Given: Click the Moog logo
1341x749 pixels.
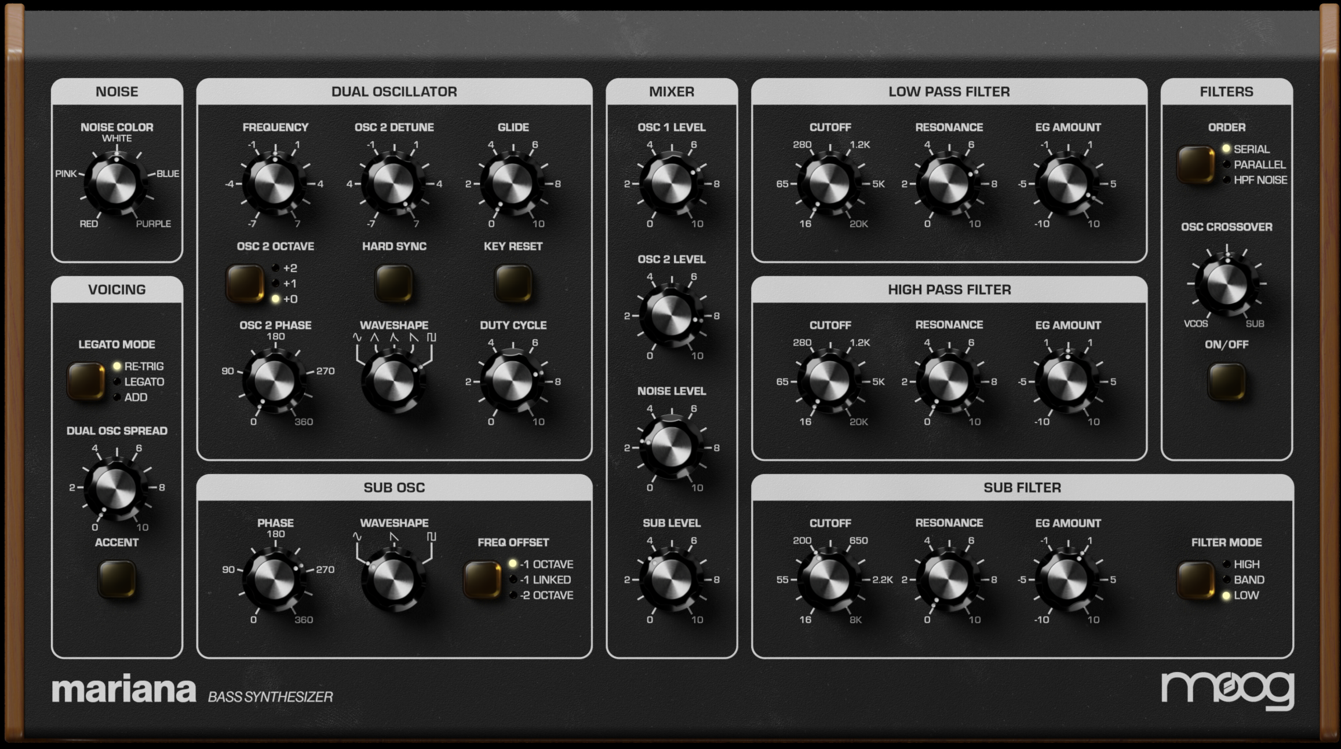Looking at the screenshot, I should (1227, 689).
